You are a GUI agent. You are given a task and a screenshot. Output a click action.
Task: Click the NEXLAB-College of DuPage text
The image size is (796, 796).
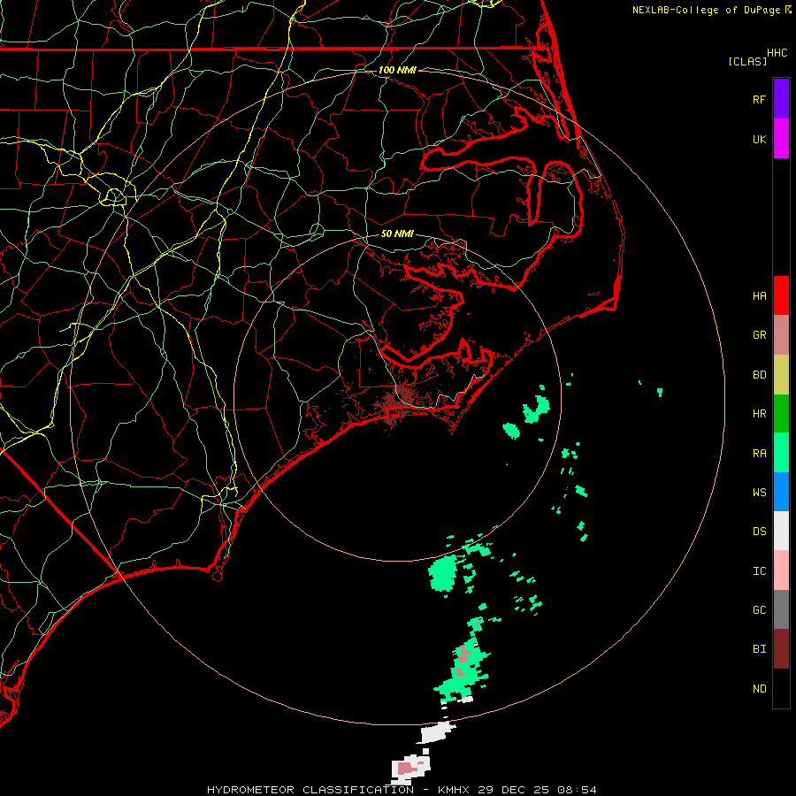pos(706,10)
